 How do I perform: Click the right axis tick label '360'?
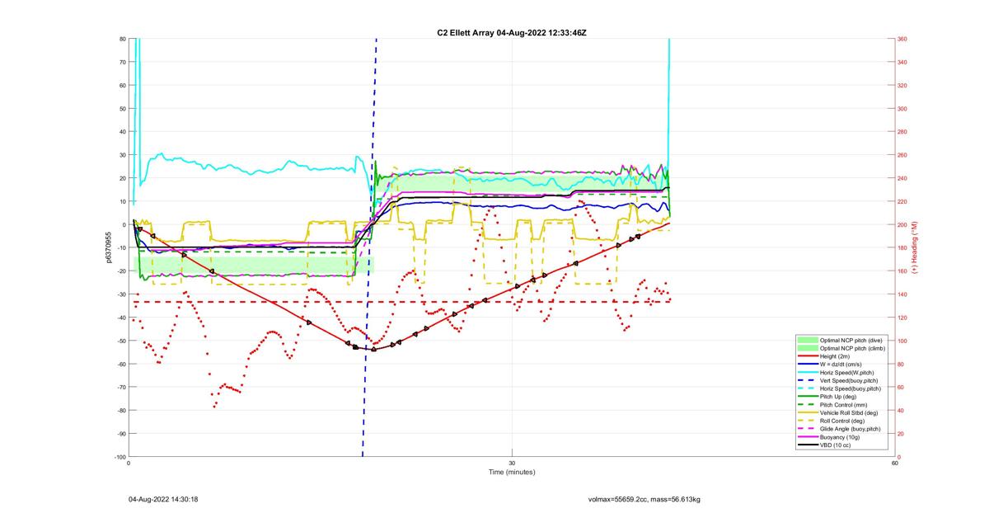(903, 38)
